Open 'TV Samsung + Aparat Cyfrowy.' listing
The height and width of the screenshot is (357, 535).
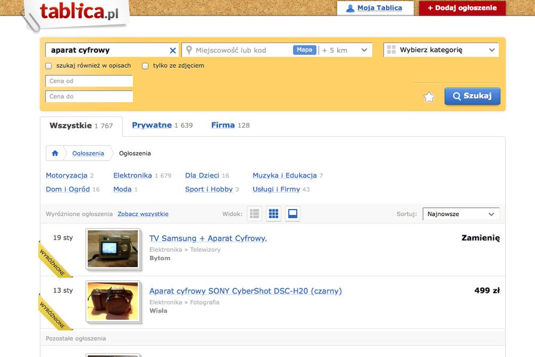pos(208,238)
